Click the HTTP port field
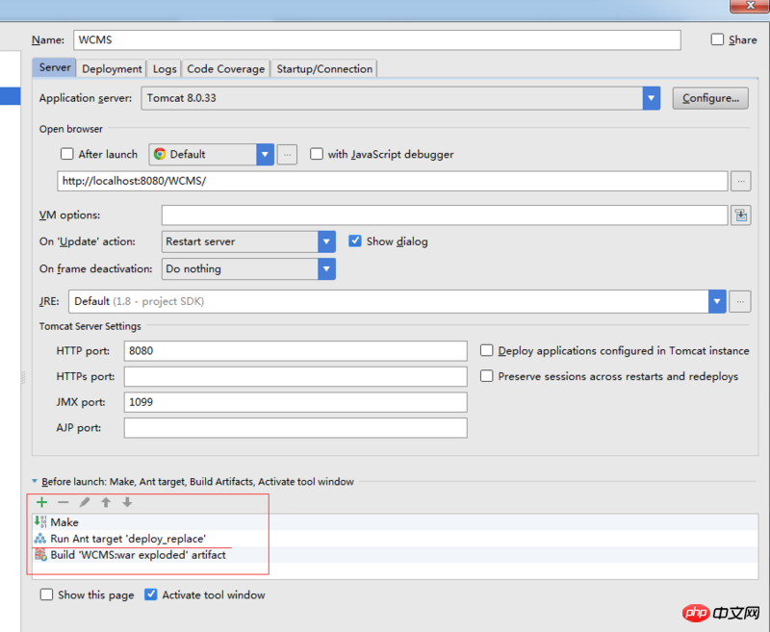 [295, 351]
